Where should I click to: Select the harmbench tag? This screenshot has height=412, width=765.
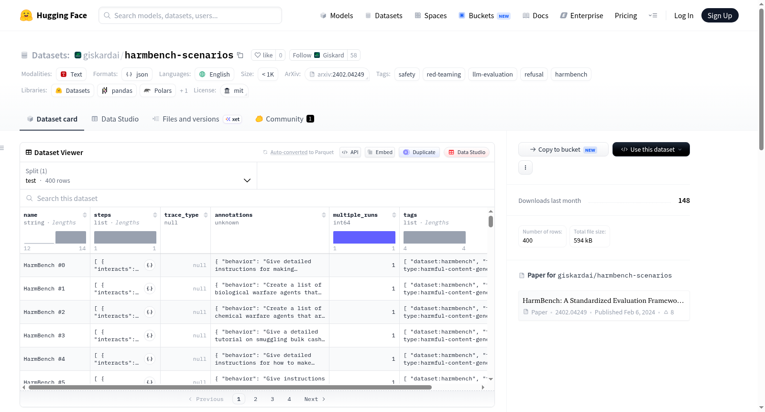(571, 74)
